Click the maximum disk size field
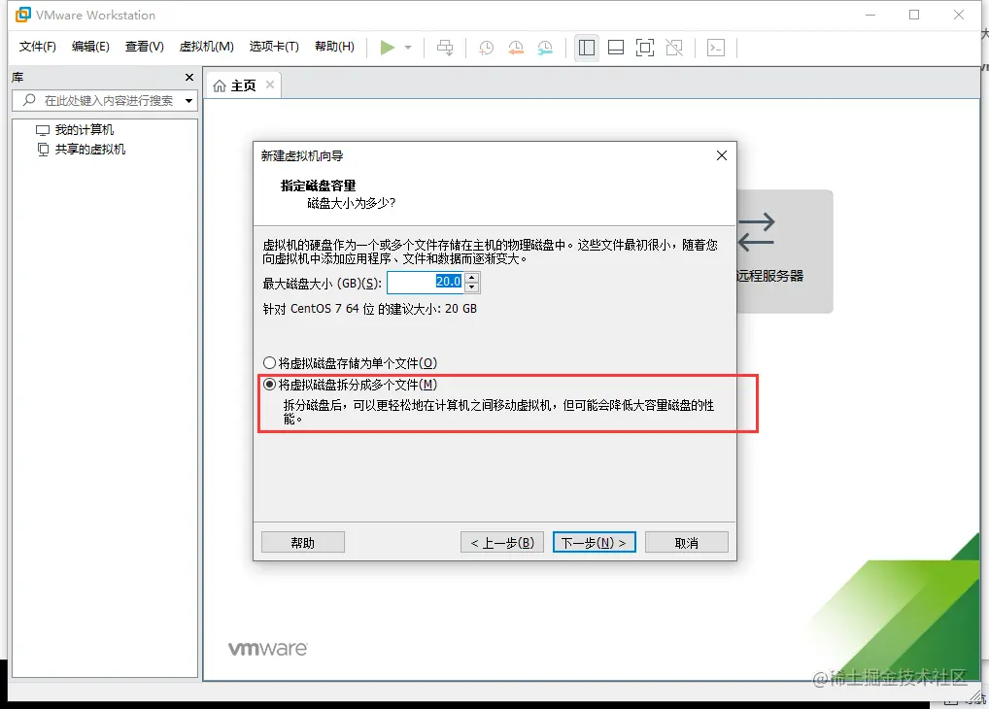This screenshot has width=989, height=709. pos(426,283)
